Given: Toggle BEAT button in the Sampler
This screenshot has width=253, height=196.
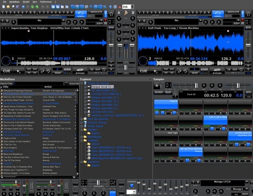Looking at the screenshot, I should [x=168, y=93].
